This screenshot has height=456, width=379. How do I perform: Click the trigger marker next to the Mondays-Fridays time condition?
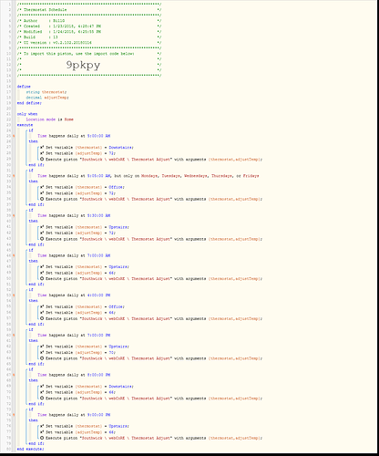click(14, 176)
